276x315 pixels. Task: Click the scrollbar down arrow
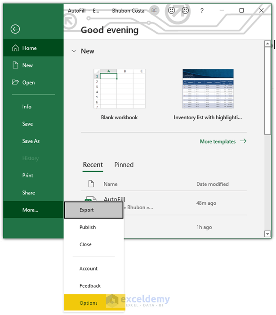coord(267,234)
